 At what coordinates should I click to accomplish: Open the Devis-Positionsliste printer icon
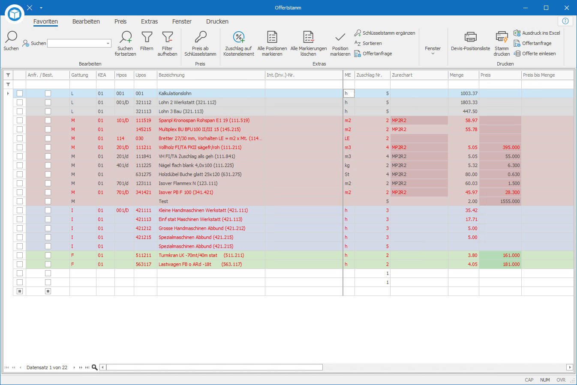tap(471, 37)
